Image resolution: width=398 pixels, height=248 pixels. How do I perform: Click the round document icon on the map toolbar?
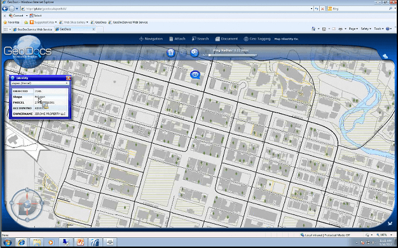click(171, 53)
